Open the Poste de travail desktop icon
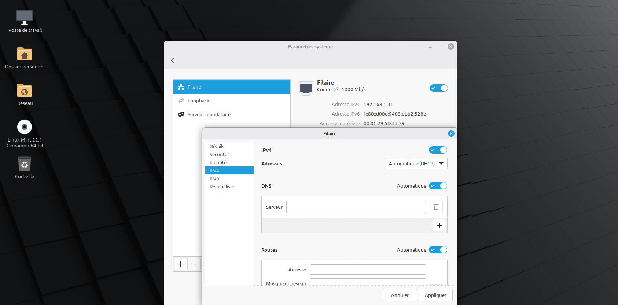The width and height of the screenshot is (618, 305). (x=25, y=18)
